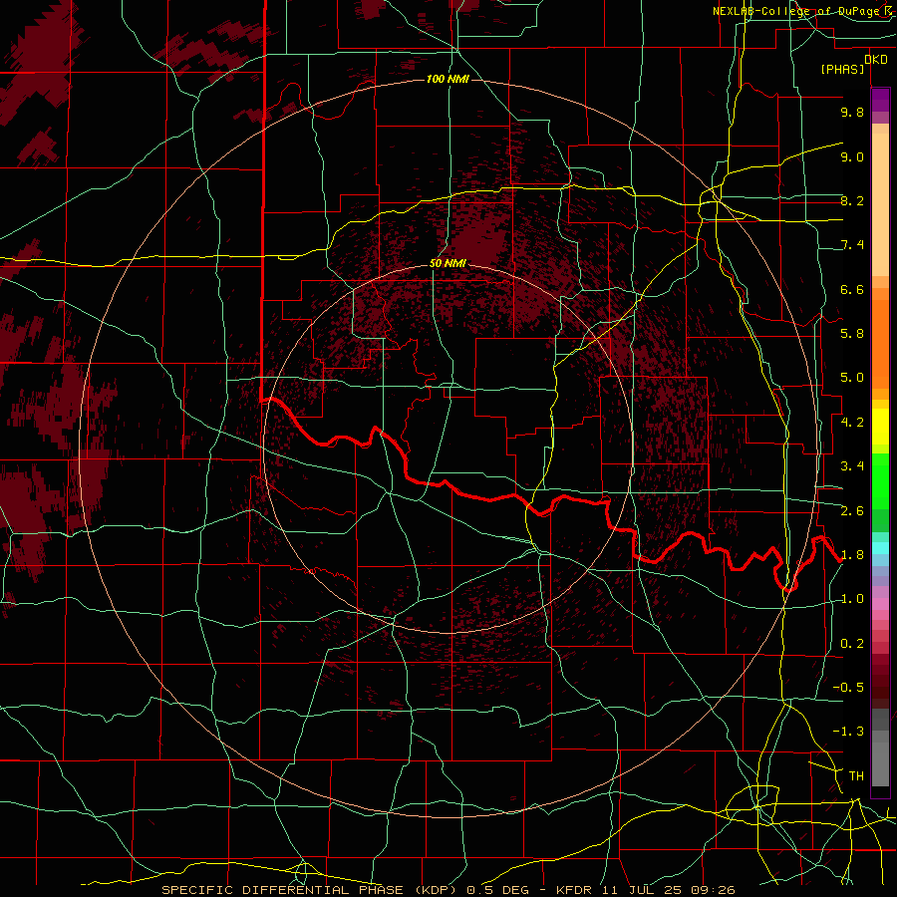Click the dark maroon band near -0.5

point(880,692)
